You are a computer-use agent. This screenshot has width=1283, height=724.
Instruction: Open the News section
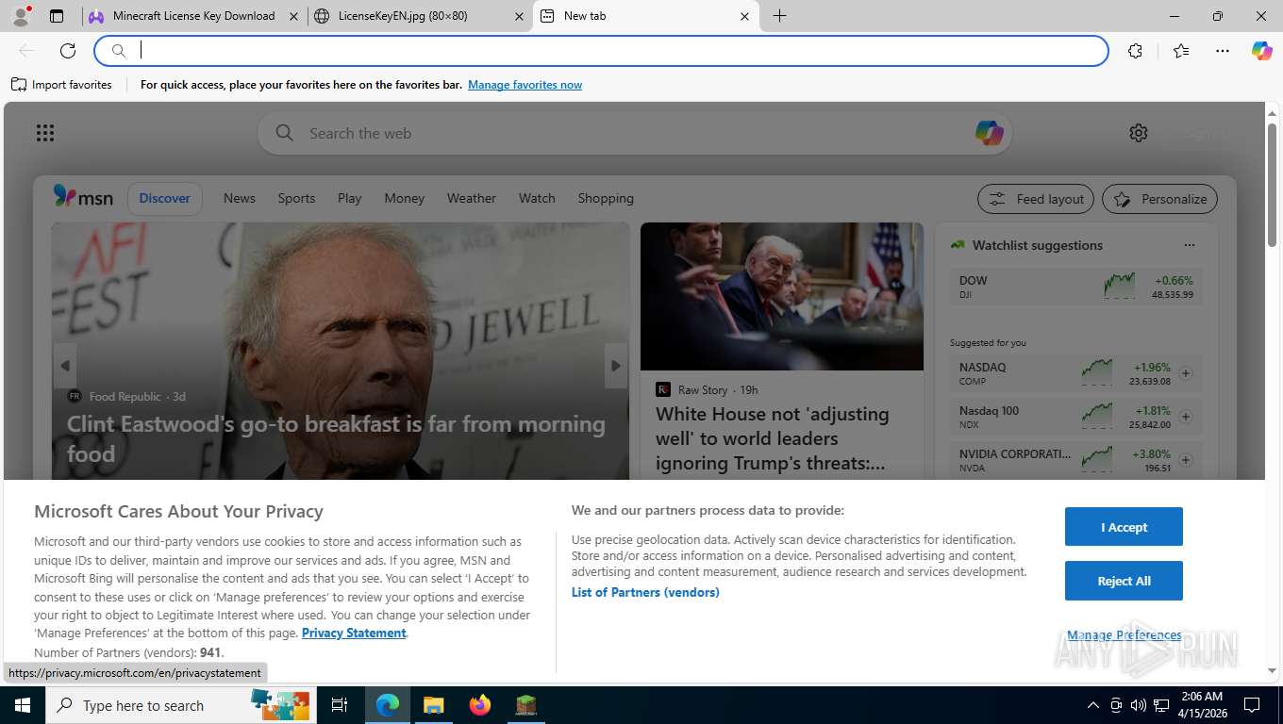(240, 198)
